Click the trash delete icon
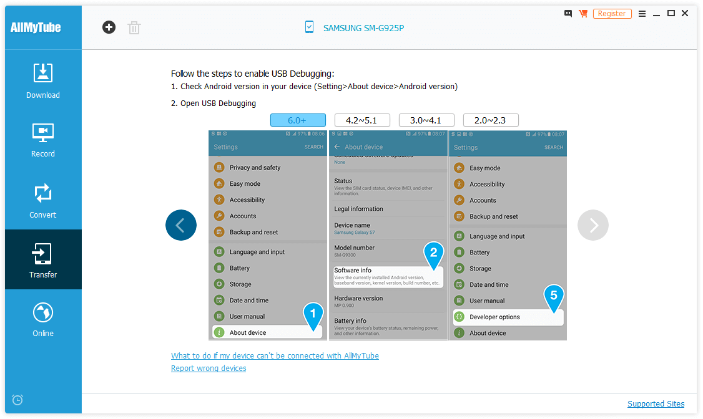 (134, 28)
